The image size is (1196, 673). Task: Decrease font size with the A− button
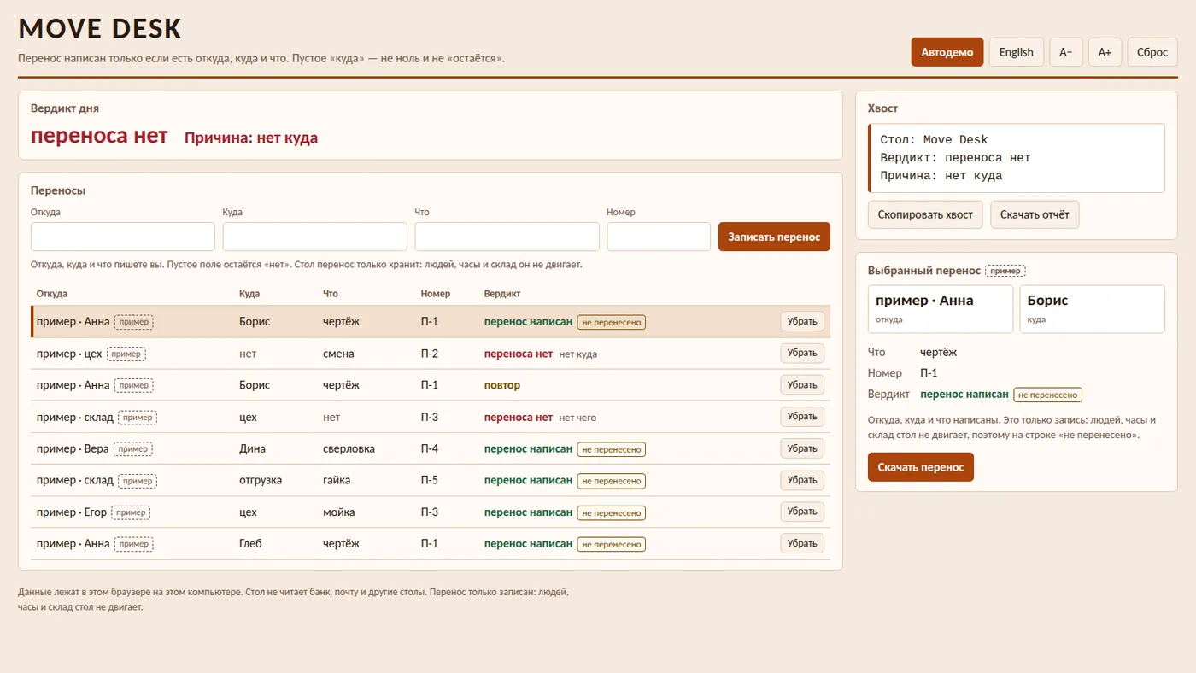[1066, 52]
